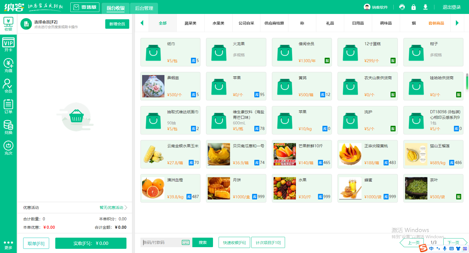Image resolution: width=469 pixels, height=253 pixels.
Task: Select the 12寸蛋糕 product card
Action: coord(368,52)
